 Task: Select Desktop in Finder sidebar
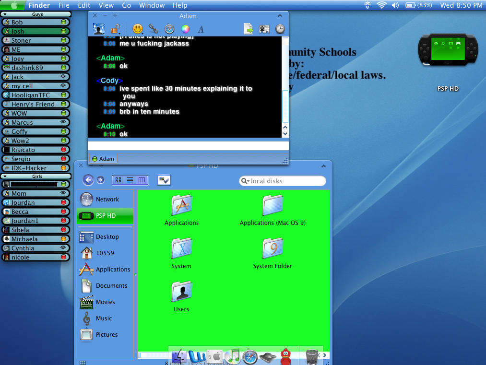(105, 237)
